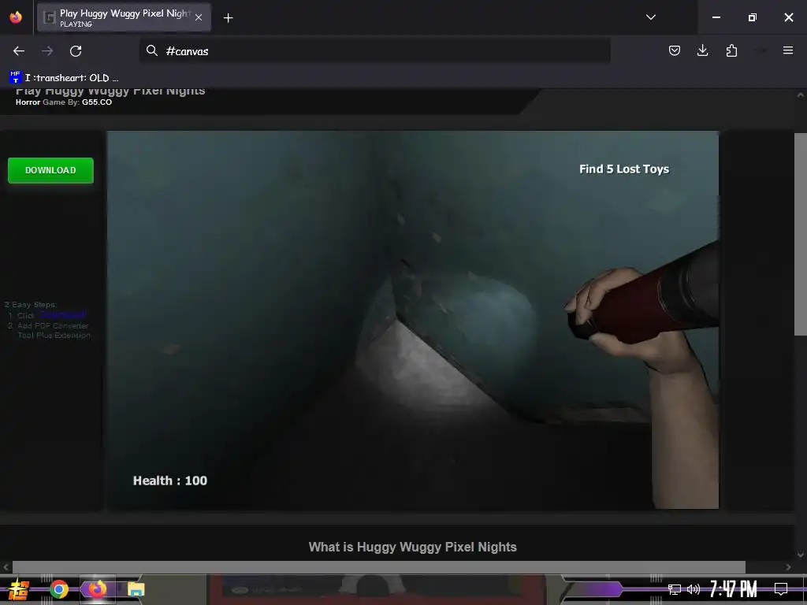Click the scroll down arrow
807x605 pixels.
coord(801,555)
